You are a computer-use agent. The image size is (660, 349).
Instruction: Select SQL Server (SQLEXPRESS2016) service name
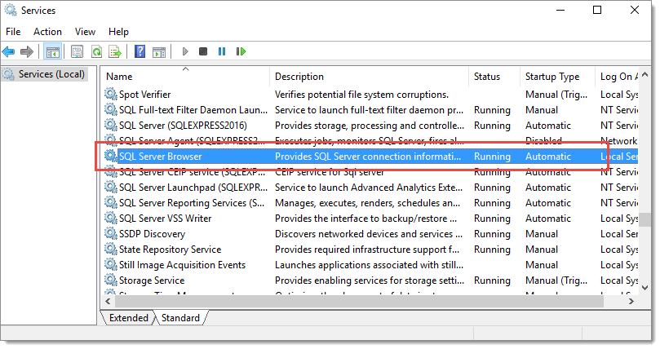click(x=183, y=126)
